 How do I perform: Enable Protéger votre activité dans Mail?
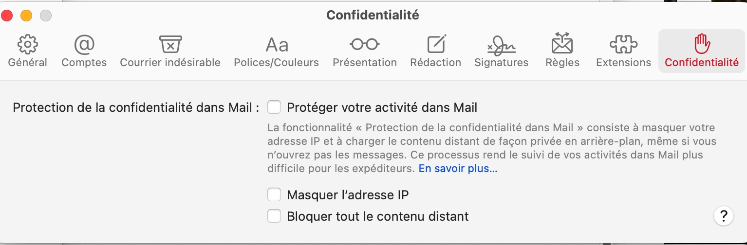coord(275,107)
